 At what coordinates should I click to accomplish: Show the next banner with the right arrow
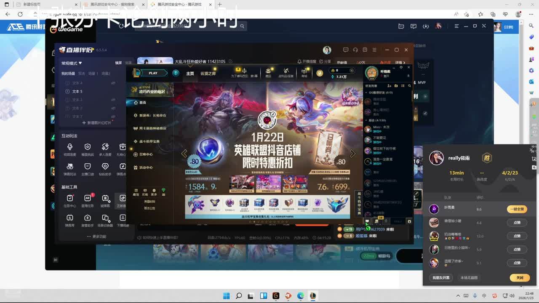click(x=352, y=154)
